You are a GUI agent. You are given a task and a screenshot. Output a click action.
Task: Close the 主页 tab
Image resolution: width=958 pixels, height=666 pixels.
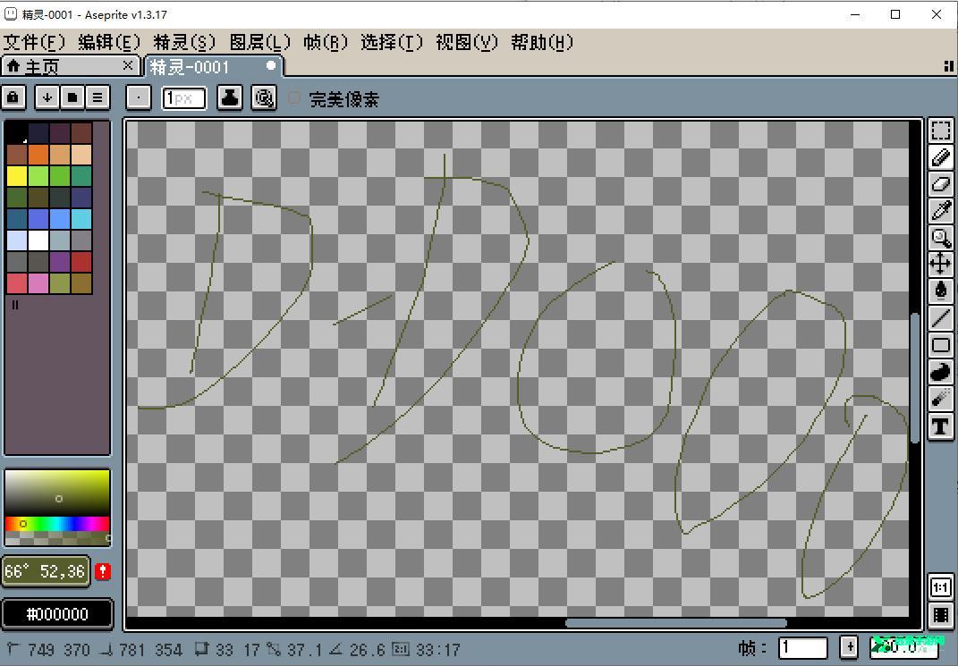pos(128,65)
